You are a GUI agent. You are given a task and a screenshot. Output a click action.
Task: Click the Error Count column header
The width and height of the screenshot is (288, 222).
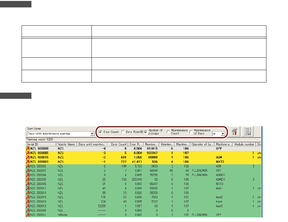tap(119, 144)
